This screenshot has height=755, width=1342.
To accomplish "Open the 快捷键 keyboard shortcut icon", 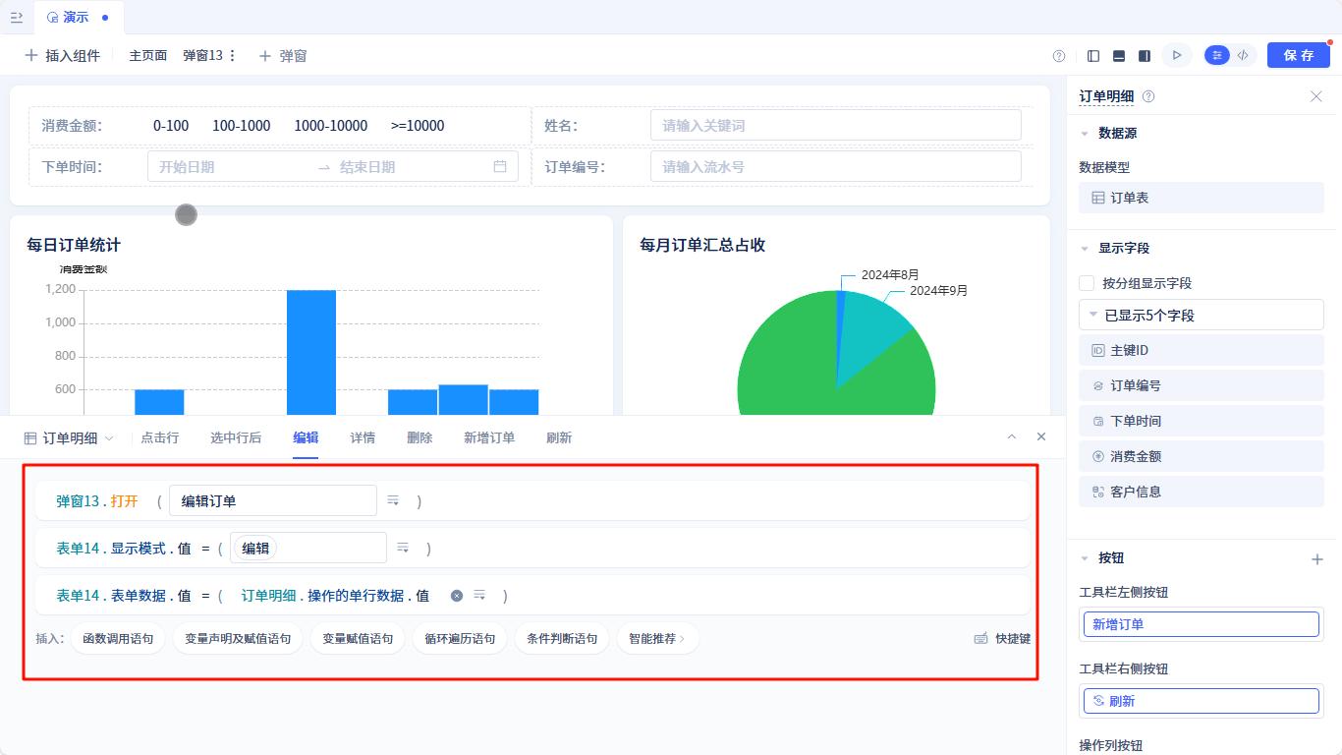I will pos(979,638).
